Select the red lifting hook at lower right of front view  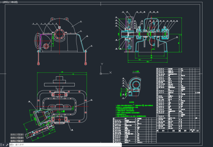(86, 58)
